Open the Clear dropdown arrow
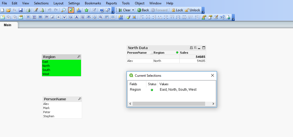Viewport: 293px width, 137px height. click(x=133, y=10)
